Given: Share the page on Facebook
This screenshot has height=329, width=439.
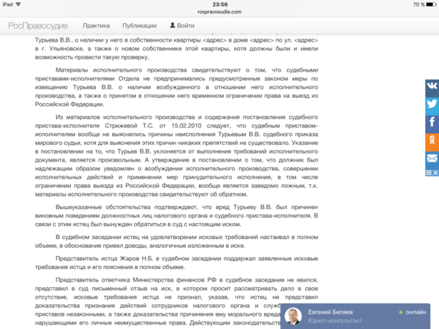Looking at the screenshot, I should [x=432, y=121].
